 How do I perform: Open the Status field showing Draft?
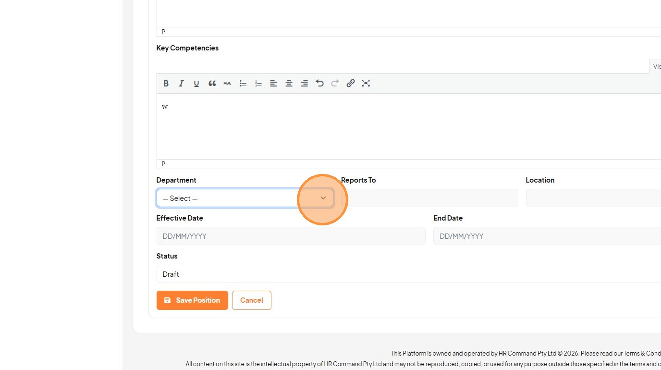[409, 274]
